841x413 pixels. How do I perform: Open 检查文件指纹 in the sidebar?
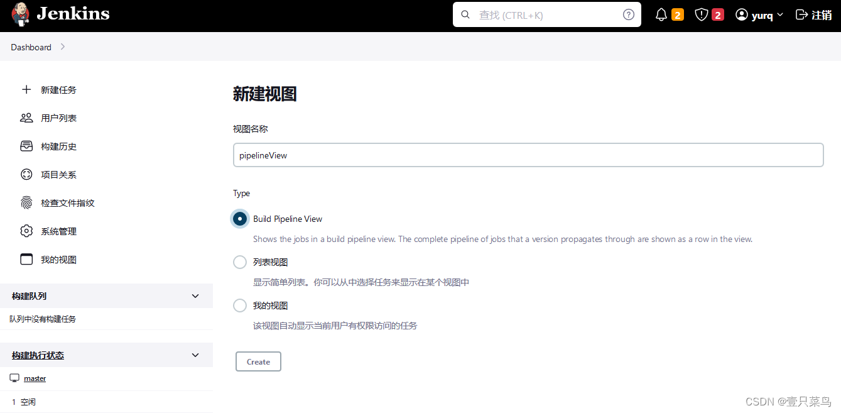[68, 203]
